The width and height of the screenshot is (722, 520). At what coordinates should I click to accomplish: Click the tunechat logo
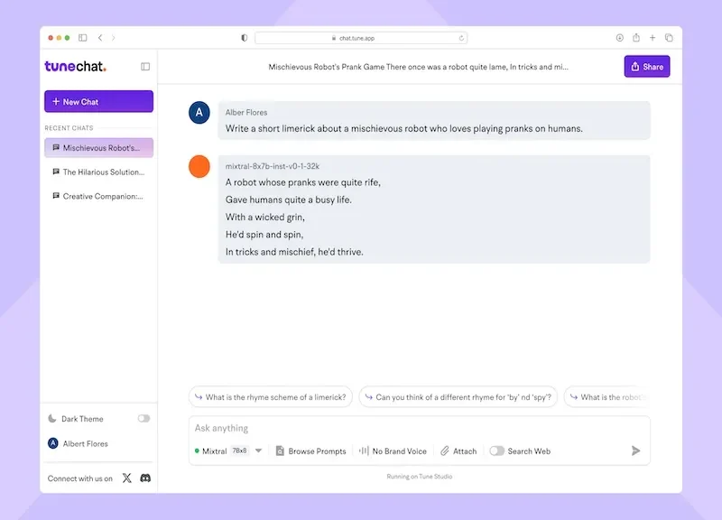pos(76,66)
